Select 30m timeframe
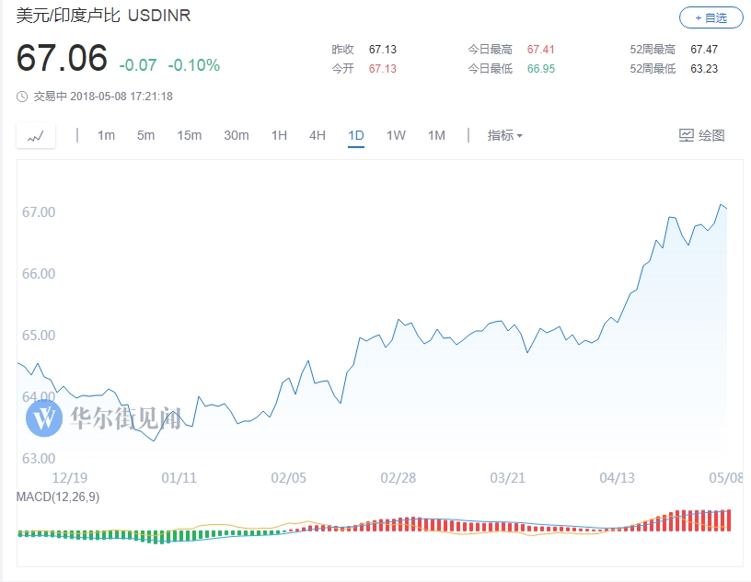This screenshot has height=582, width=751. [x=236, y=135]
